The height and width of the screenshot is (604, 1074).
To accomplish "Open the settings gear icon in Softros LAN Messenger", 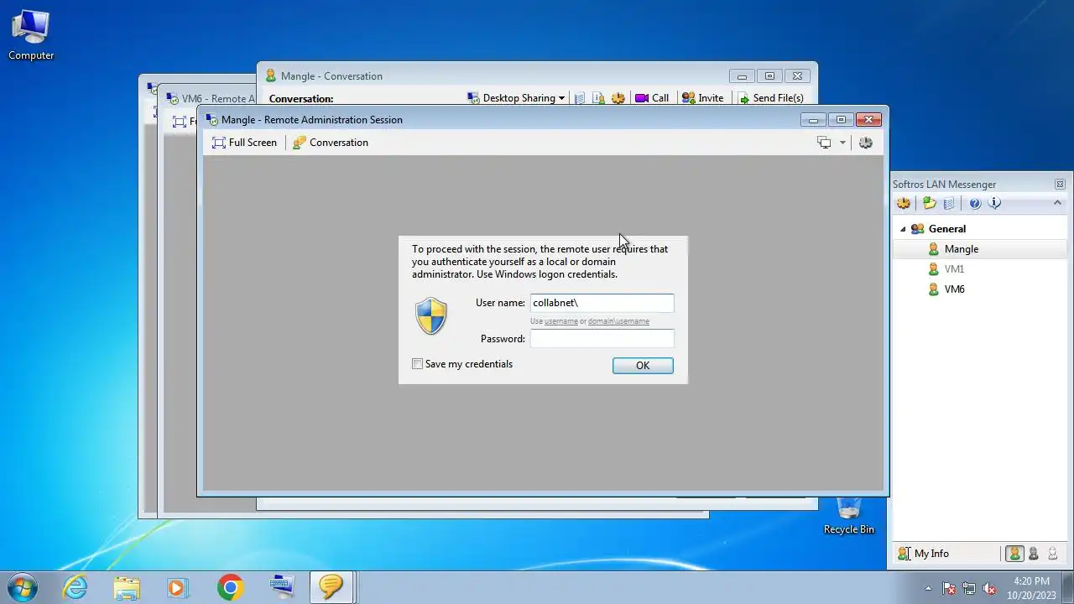I will (x=904, y=203).
